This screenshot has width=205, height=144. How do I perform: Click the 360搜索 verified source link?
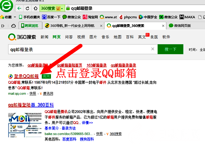click(116, 134)
